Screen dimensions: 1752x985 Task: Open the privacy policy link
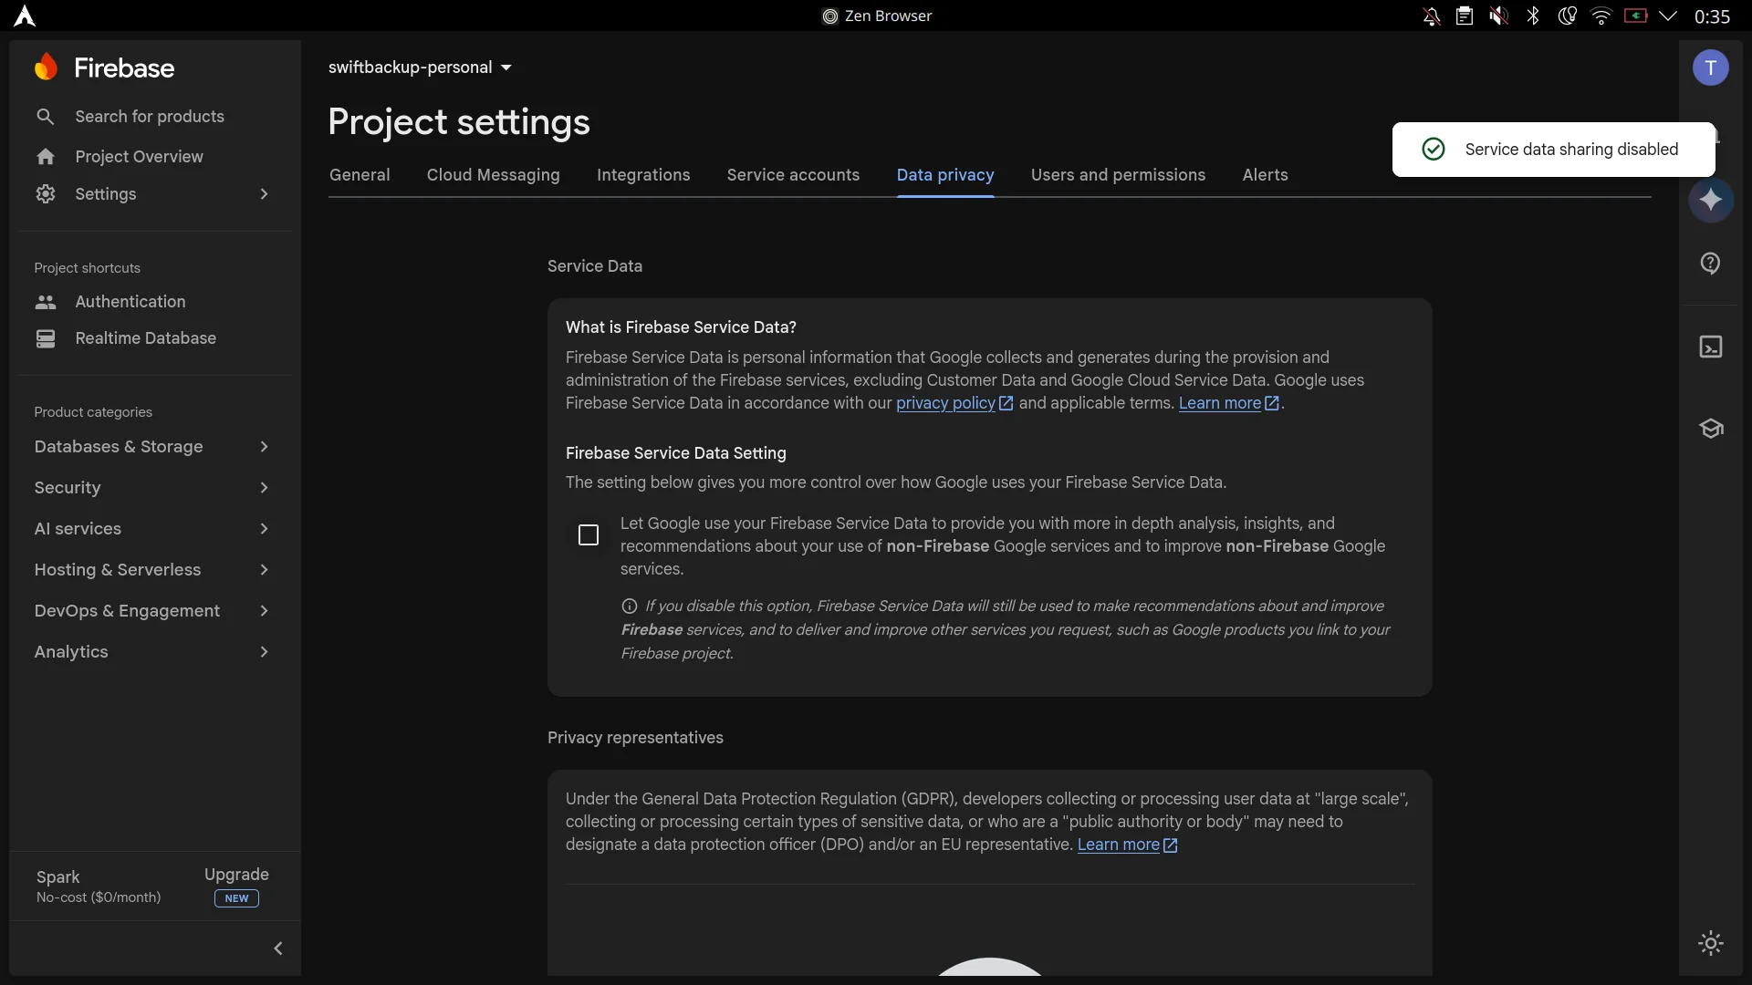pos(954,403)
